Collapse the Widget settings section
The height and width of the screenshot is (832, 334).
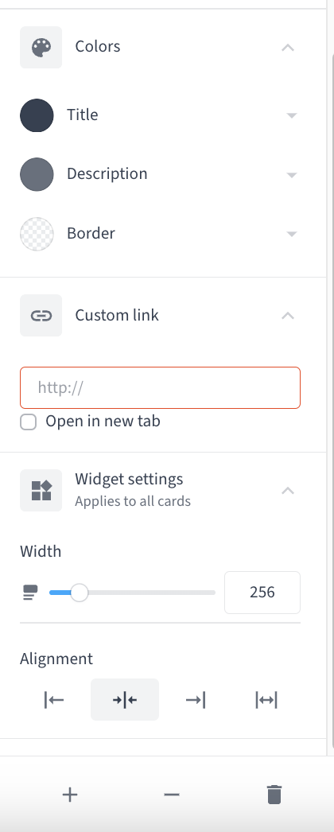pyautogui.click(x=288, y=490)
